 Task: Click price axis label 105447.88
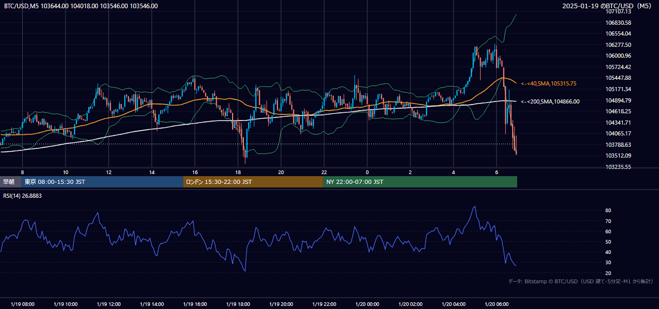tap(618, 78)
